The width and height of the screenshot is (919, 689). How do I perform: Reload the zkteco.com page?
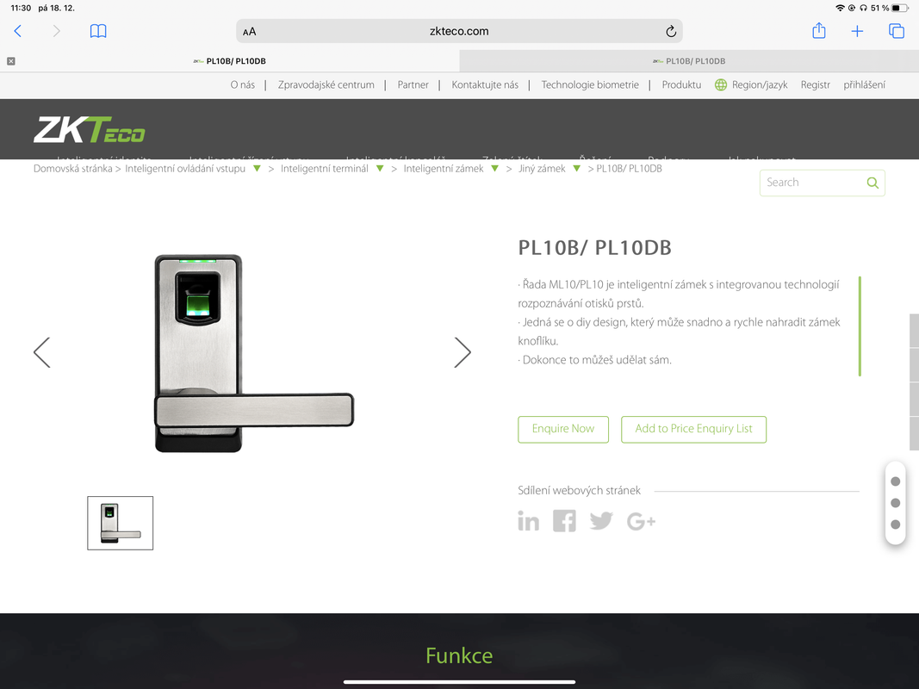click(x=671, y=31)
